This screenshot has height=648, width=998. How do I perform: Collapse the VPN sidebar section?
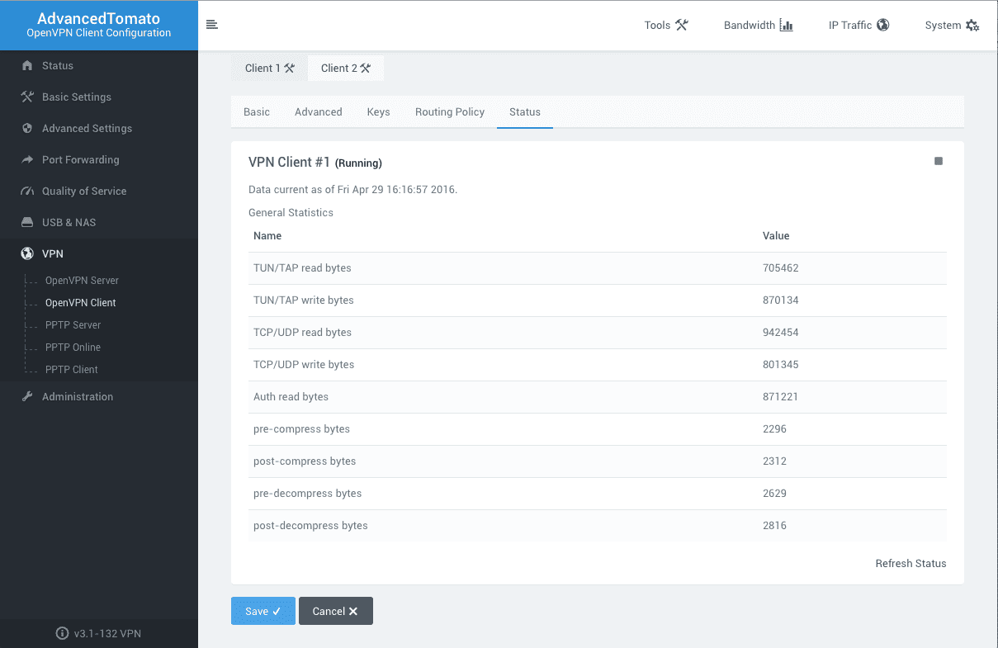pyautogui.click(x=53, y=253)
